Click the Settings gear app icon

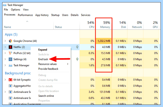[x=10, y=59]
